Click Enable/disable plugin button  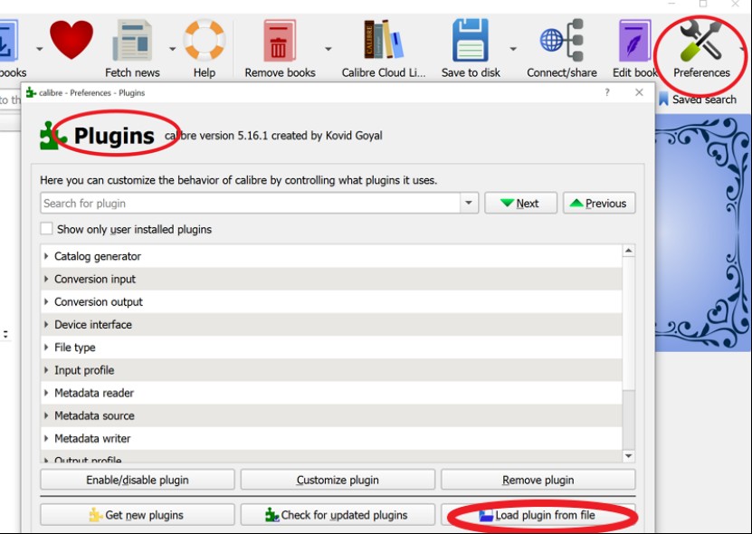[138, 480]
